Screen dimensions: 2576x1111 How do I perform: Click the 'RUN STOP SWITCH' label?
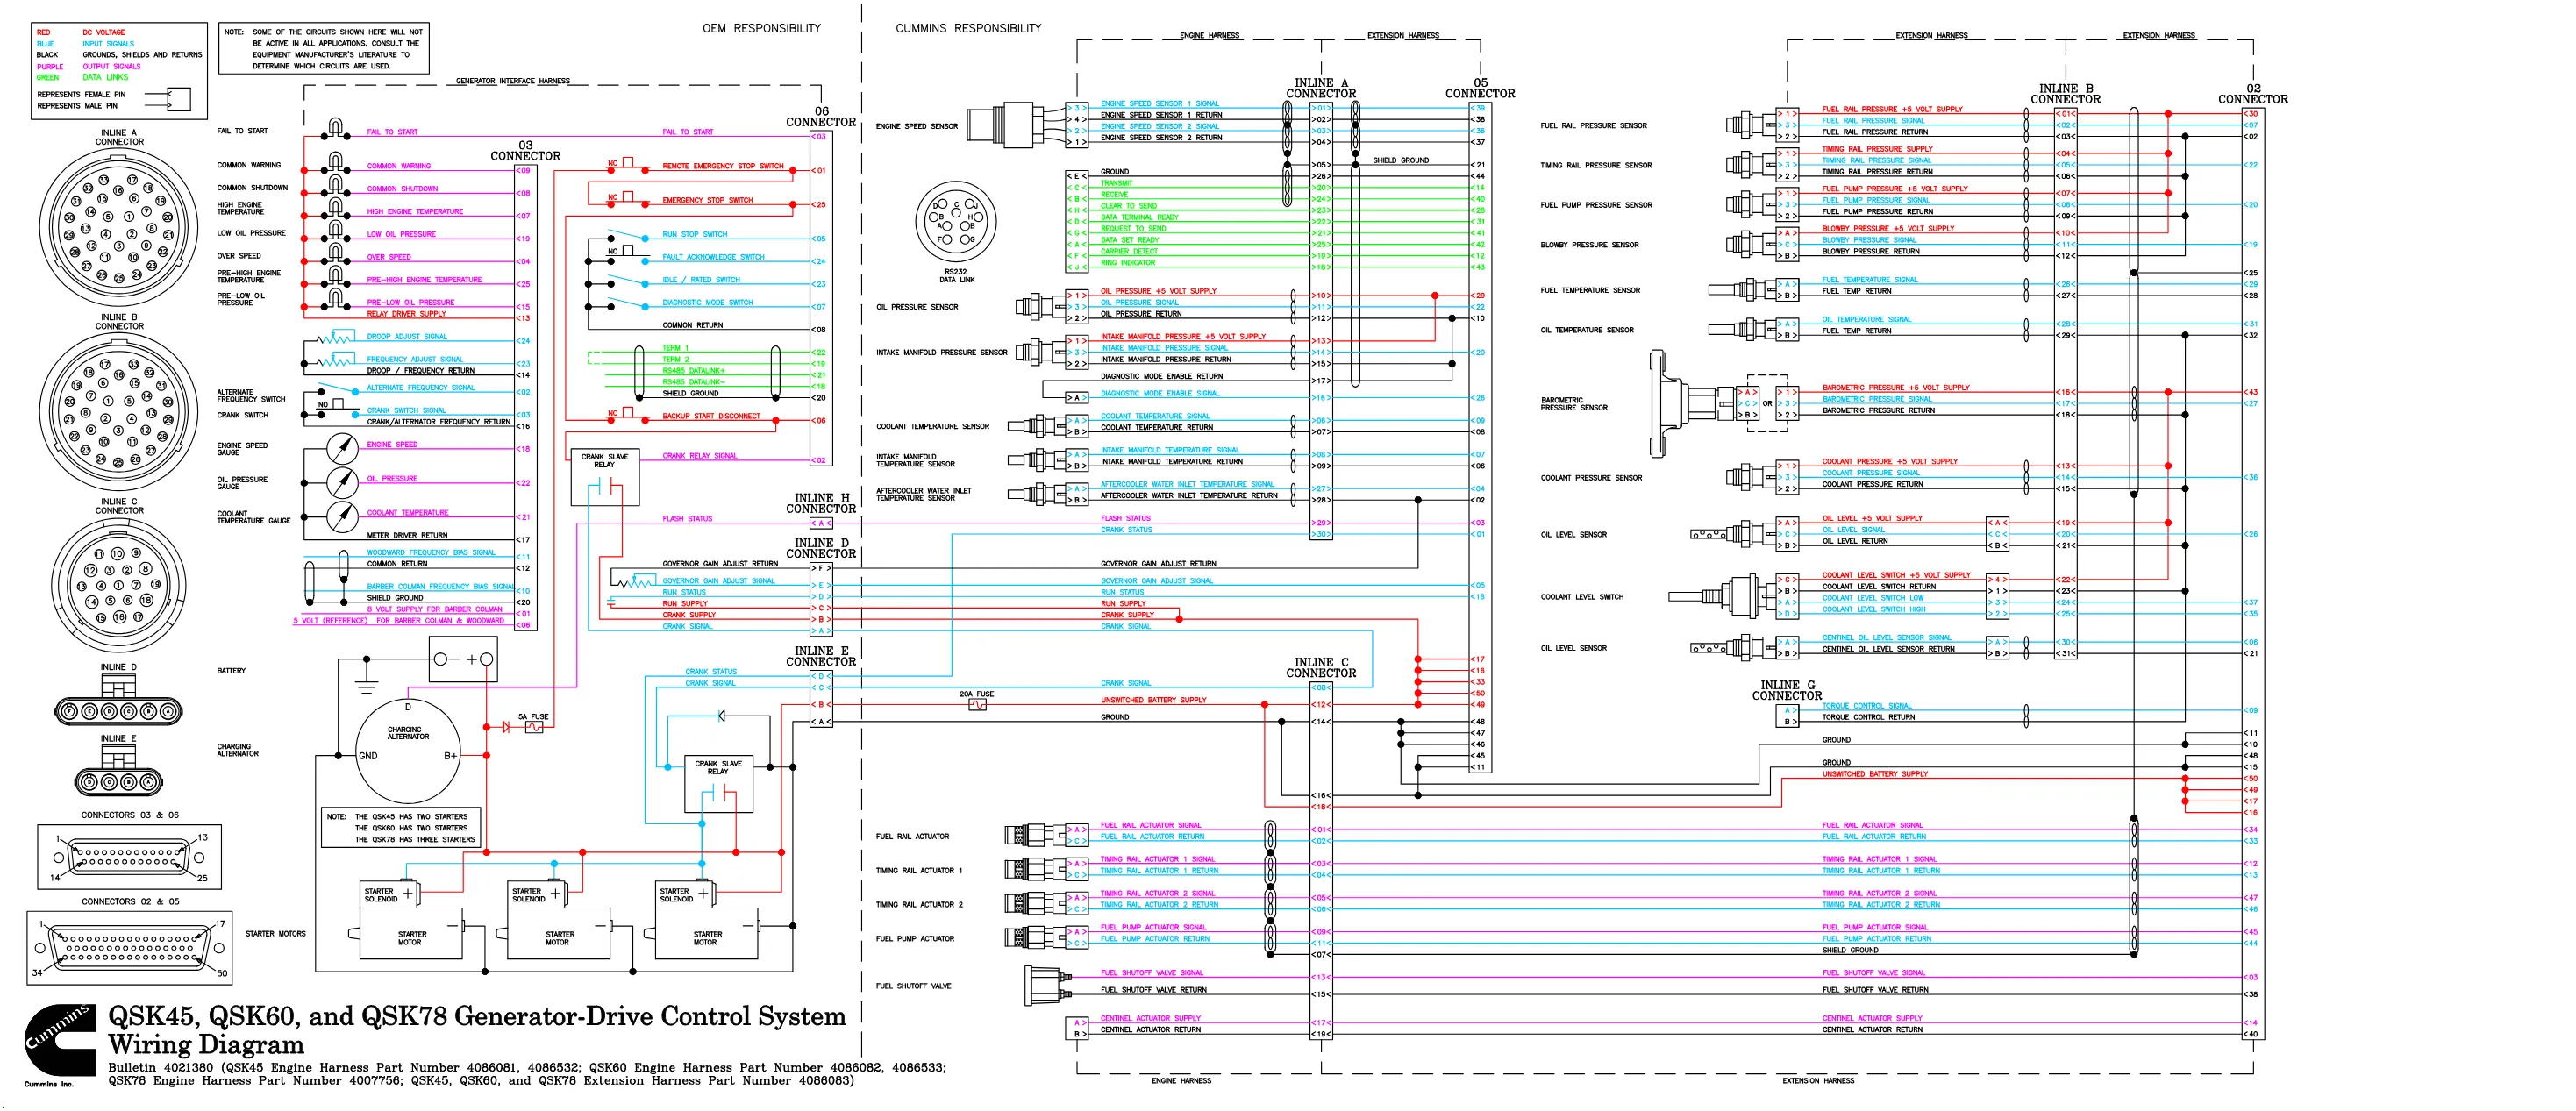pos(695,234)
